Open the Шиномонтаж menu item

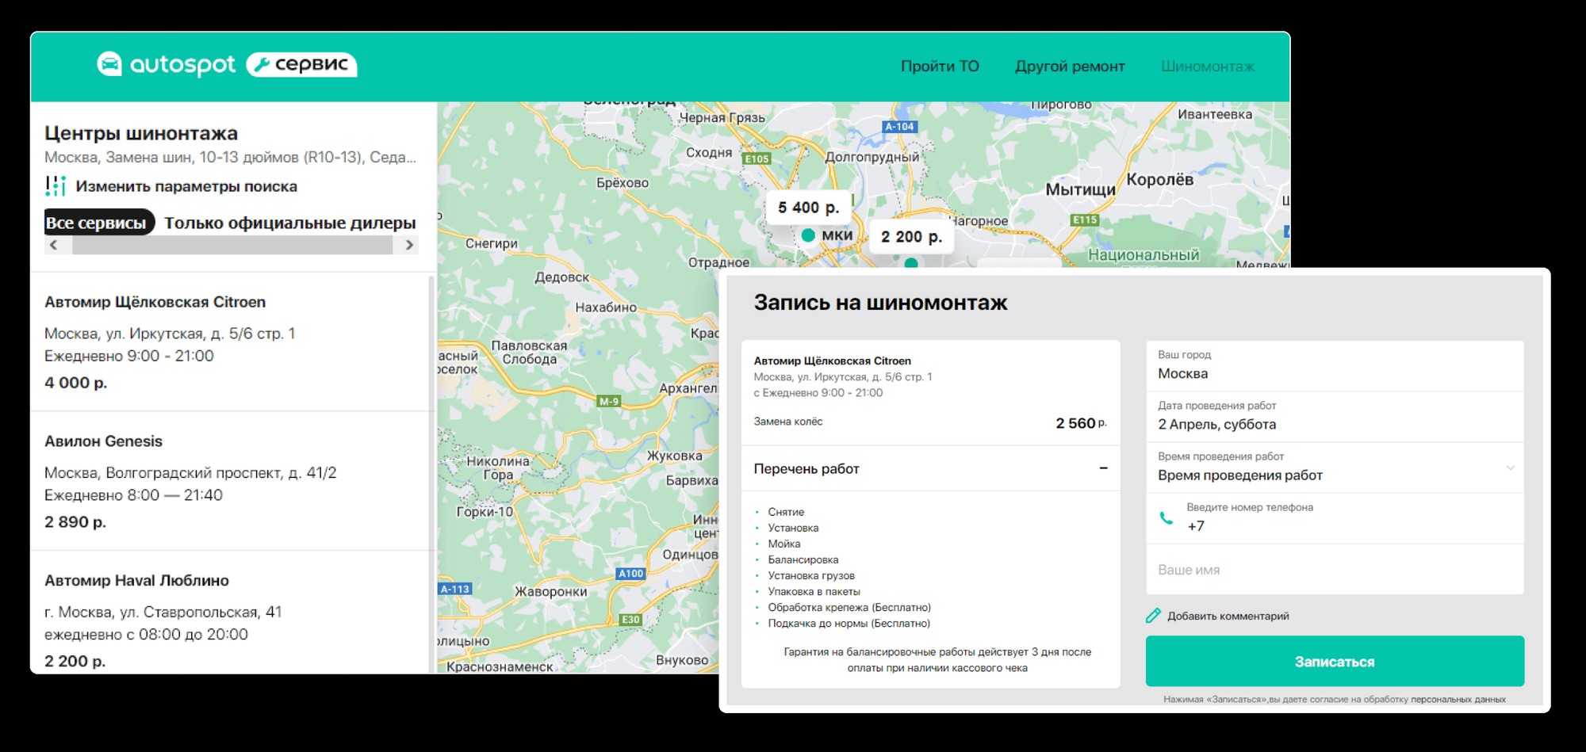[x=1208, y=67]
